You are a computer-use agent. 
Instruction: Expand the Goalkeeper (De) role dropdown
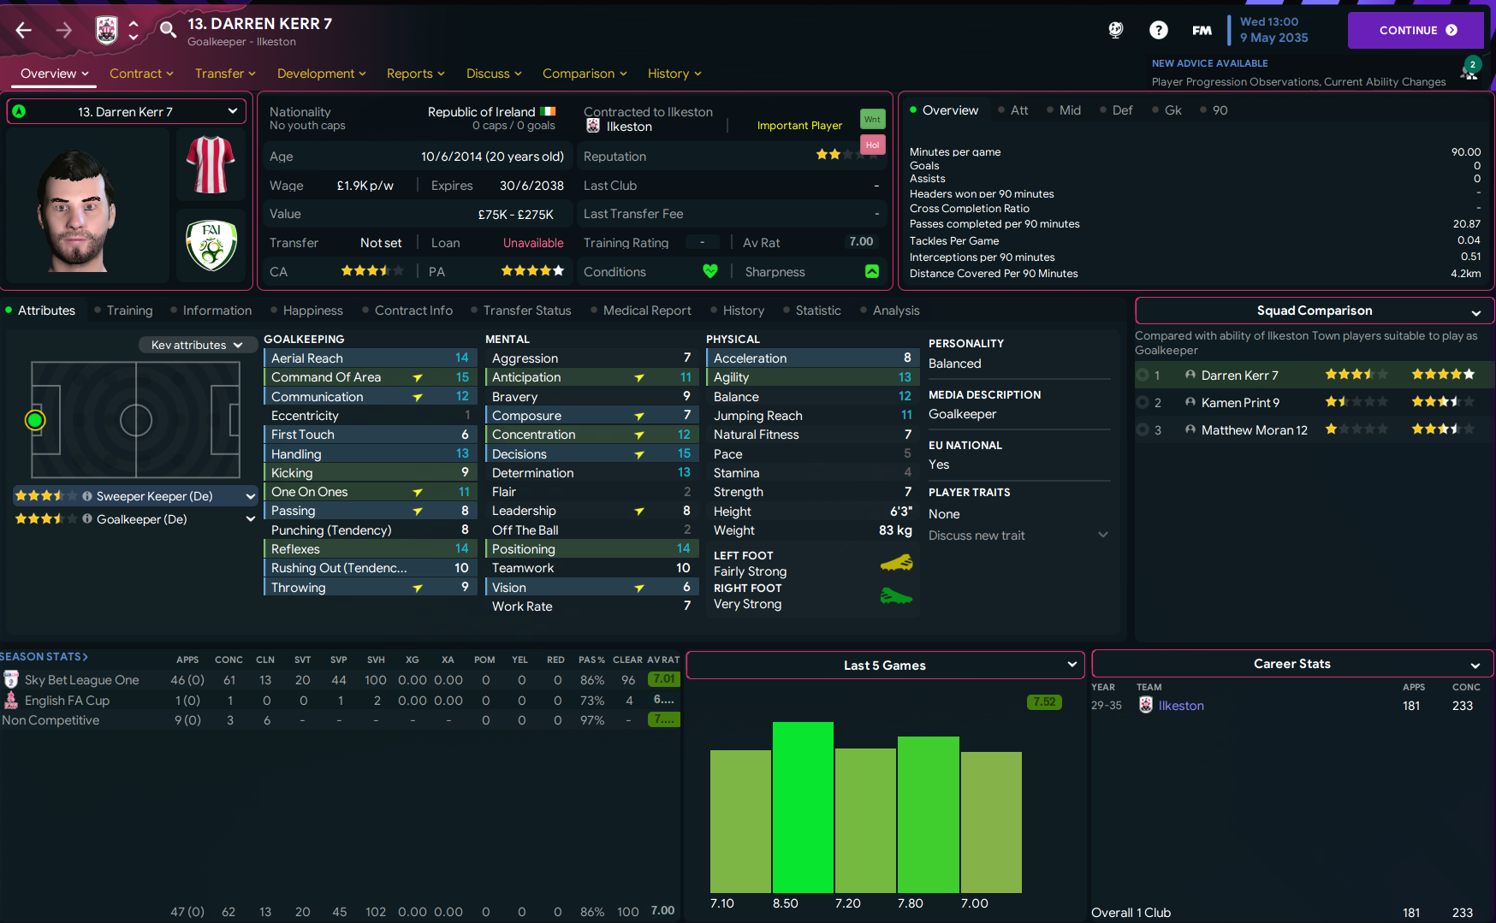pos(251,519)
